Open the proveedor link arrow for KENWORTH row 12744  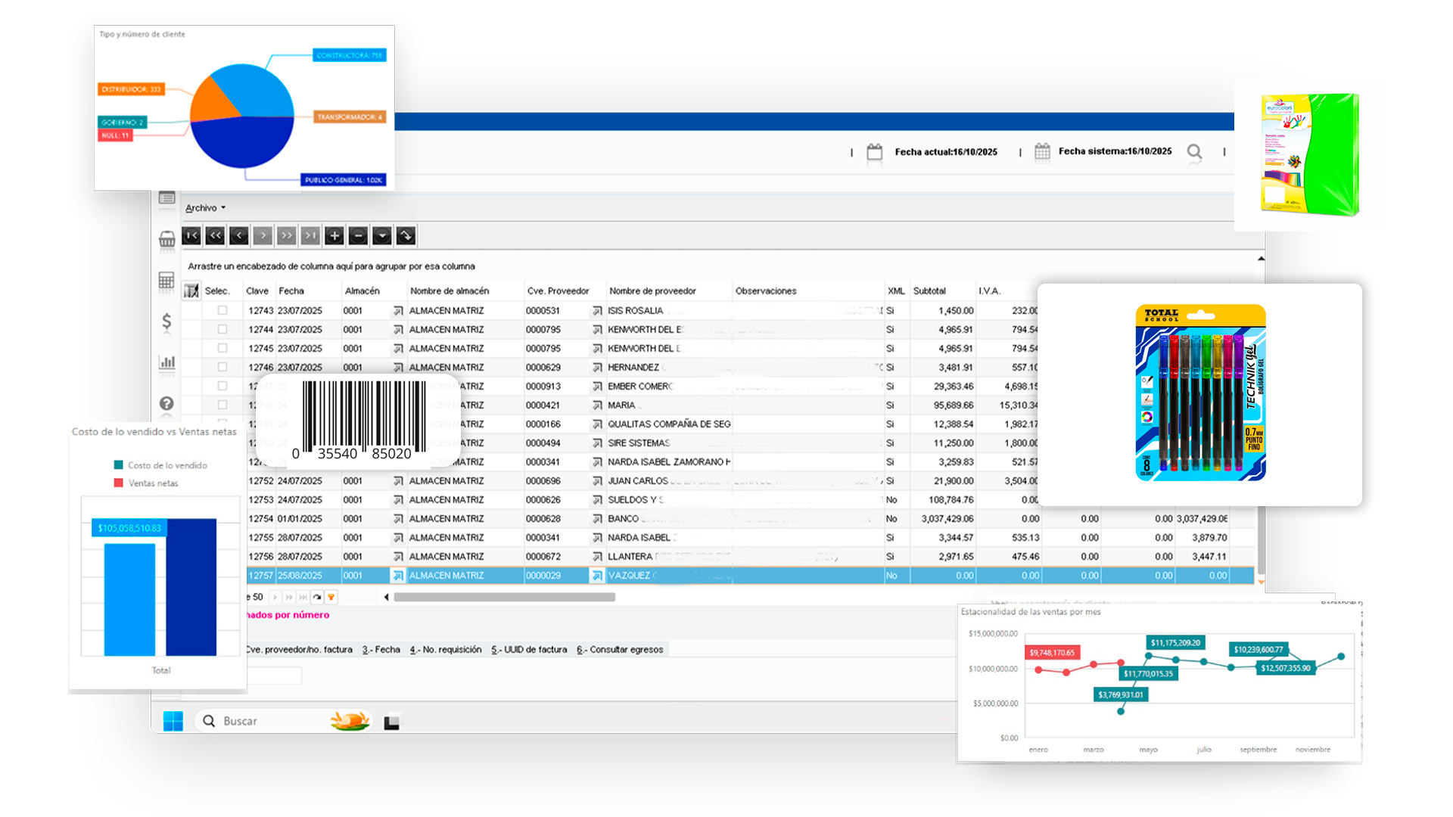click(x=597, y=330)
